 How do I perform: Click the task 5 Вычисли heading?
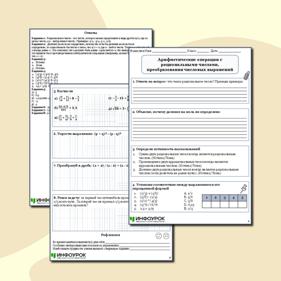[63, 91]
